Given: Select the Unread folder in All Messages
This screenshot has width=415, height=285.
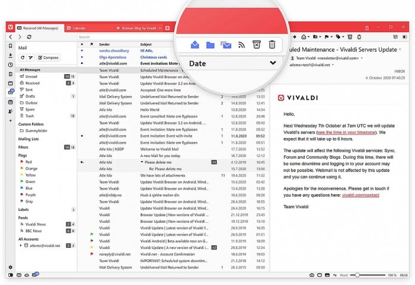Looking at the screenshot, I should pyautogui.click(x=31, y=76).
